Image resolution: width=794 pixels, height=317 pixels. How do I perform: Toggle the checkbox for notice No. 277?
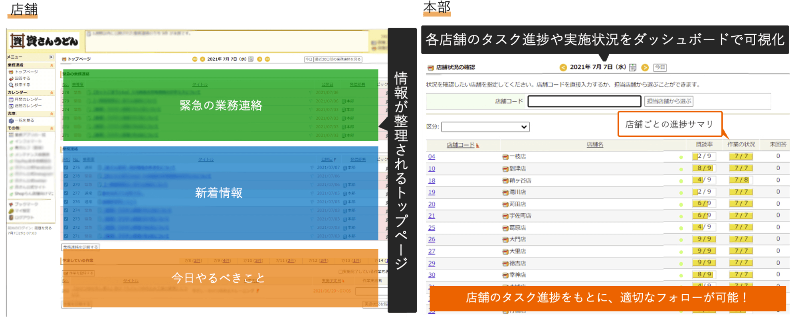[x=66, y=193]
